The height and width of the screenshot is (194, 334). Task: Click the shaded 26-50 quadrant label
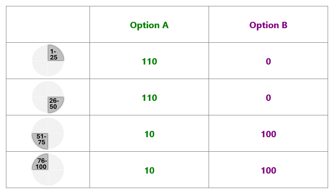(54, 104)
